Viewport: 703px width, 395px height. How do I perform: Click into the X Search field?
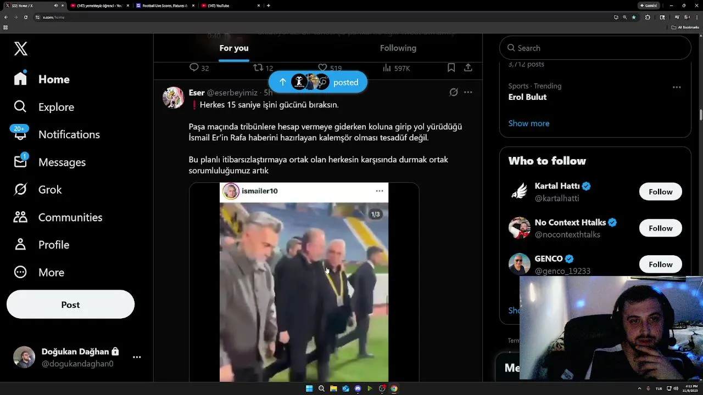[595, 48]
